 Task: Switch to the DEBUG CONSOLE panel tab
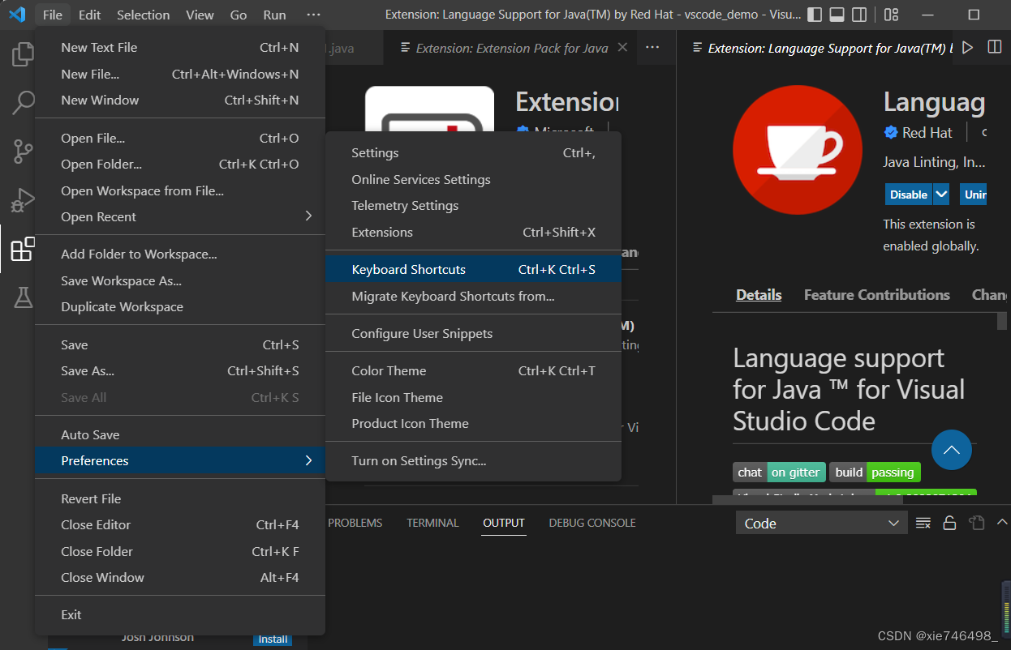click(592, 523)
